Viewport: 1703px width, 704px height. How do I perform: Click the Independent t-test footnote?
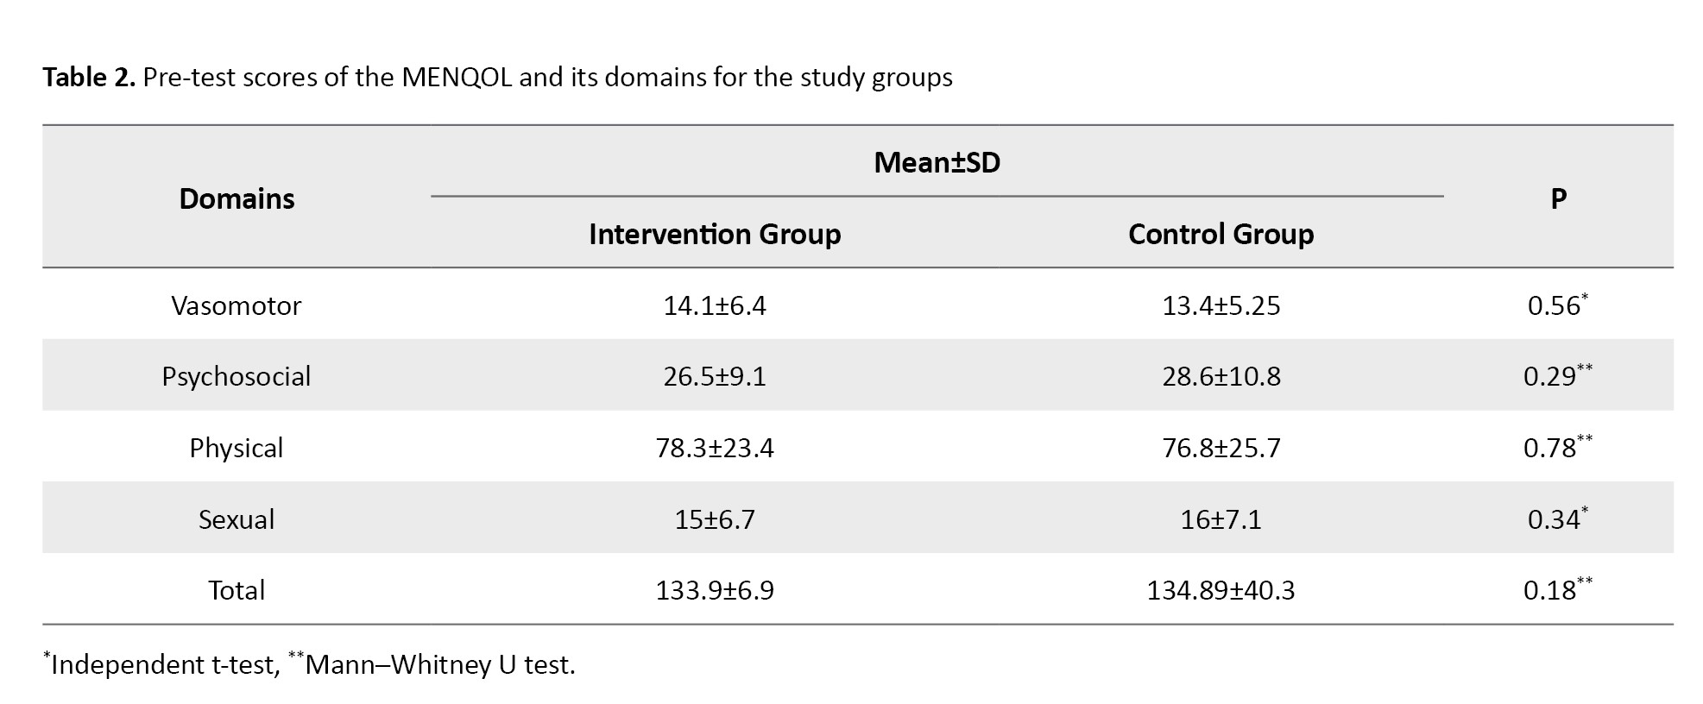[x=164, y=665]
